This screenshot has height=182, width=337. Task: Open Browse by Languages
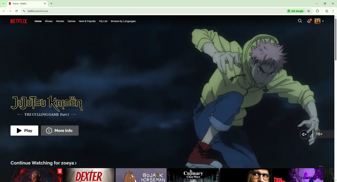pos(123,21)
